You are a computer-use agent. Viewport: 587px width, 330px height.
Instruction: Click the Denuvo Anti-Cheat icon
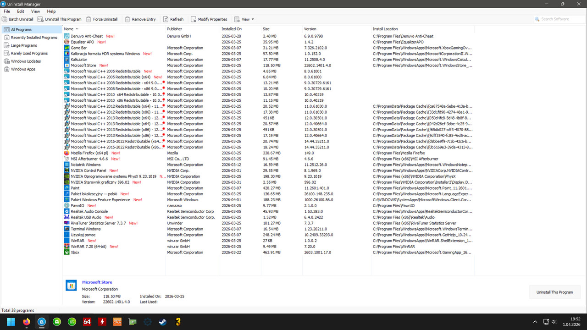tap(67, 36)
